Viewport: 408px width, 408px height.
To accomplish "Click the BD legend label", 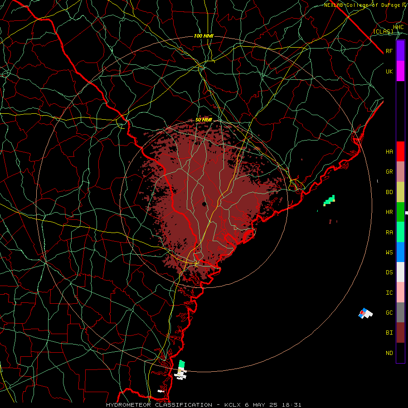I will [389, 192].
